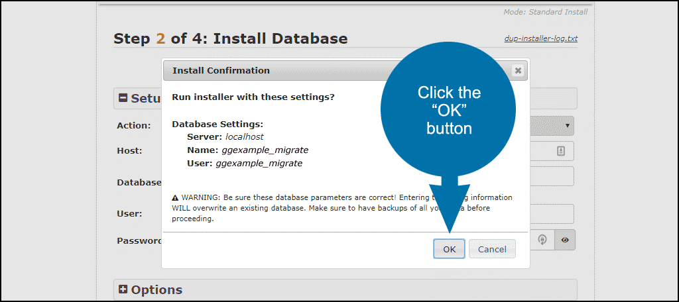Viewport: 679px width, 302px height.
Task: Focus the User input field
Action: tap(551, 214)
